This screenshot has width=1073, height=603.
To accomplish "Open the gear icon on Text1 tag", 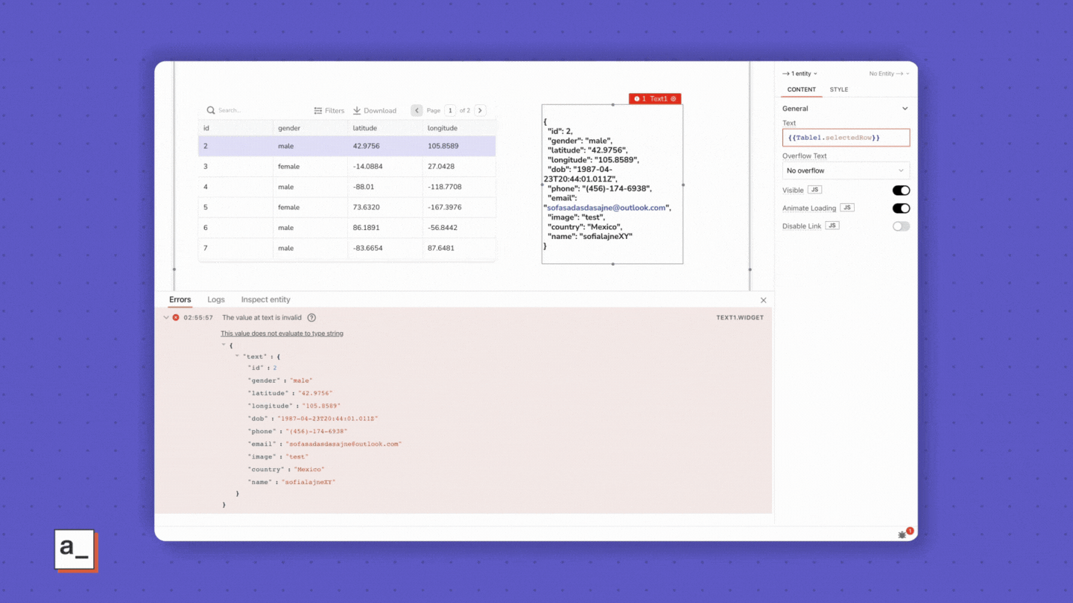I will coord(674,98).
